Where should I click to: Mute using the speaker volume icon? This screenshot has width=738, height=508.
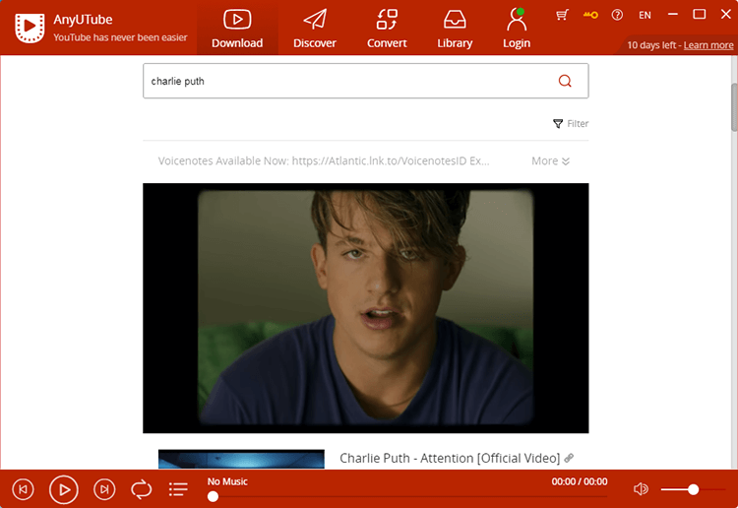641,489
